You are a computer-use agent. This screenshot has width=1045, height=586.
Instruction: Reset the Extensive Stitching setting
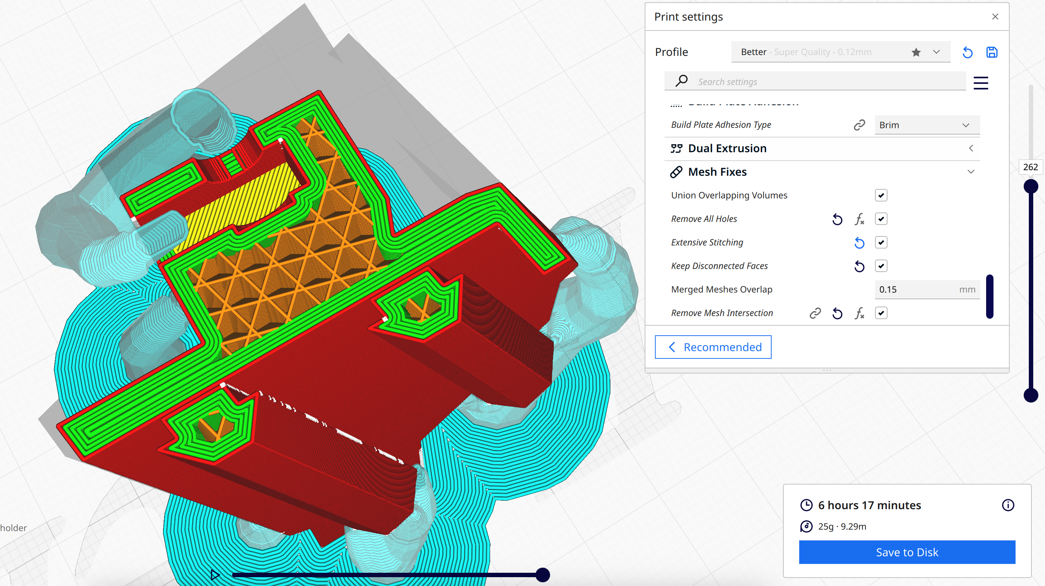859,243
